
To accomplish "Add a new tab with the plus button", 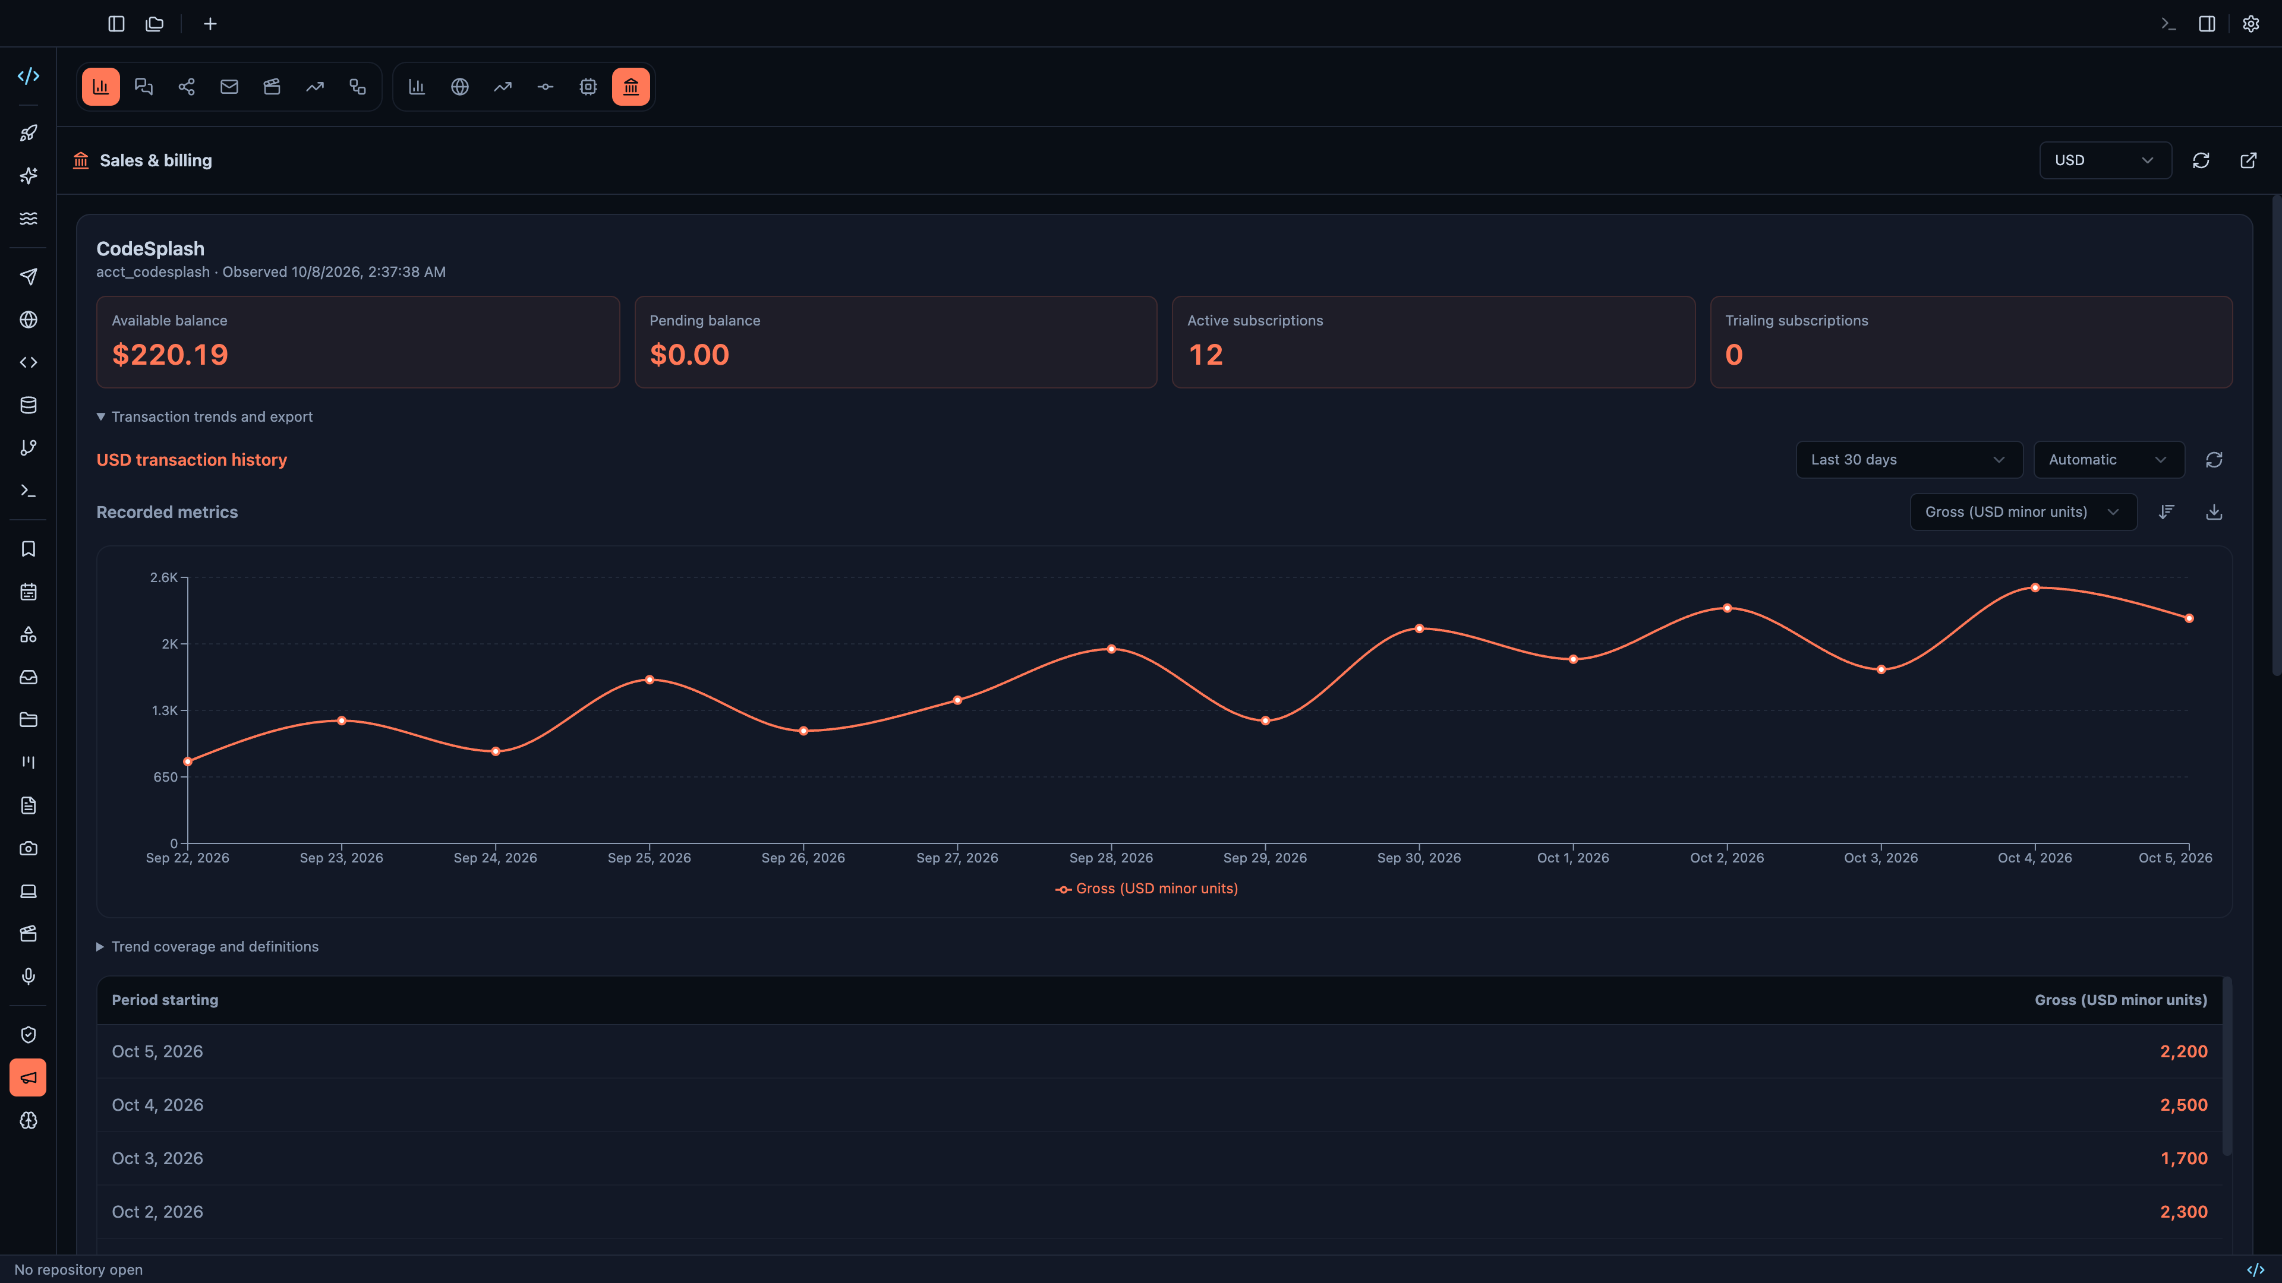I will click(210, 24).
